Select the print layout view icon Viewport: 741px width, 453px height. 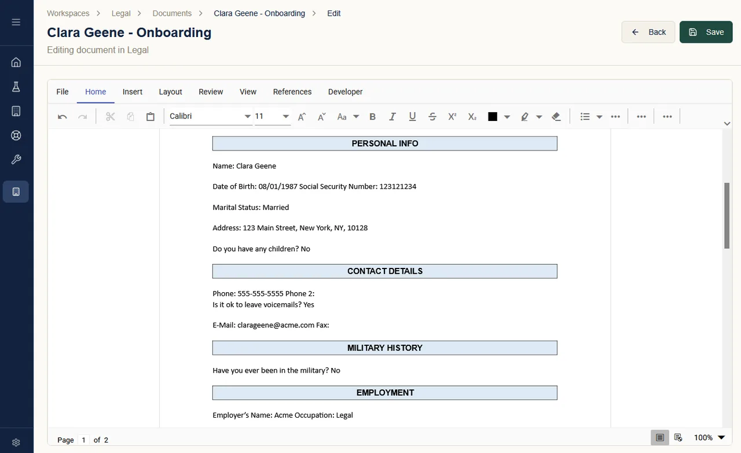[660, 438]
